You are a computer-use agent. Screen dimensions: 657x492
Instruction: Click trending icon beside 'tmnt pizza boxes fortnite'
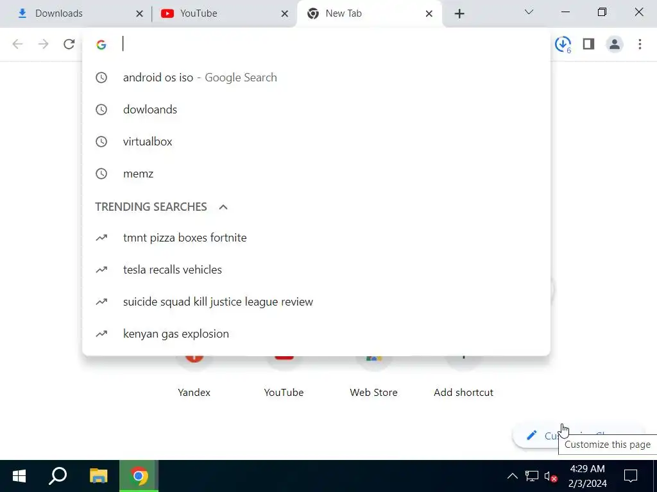(101, 238)
